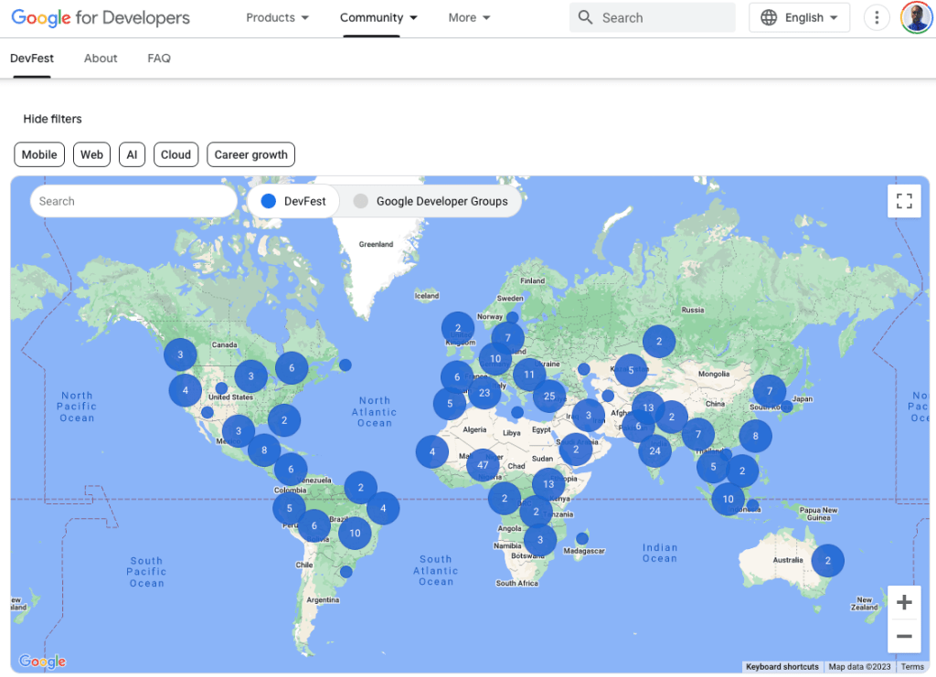Toggle the AI filter chip
The width and height of the screenshot is (936, 677).
pos(132,154)
